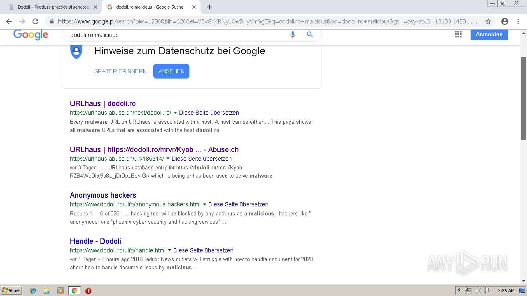Open the Windows Start menu

coord(12,291)
